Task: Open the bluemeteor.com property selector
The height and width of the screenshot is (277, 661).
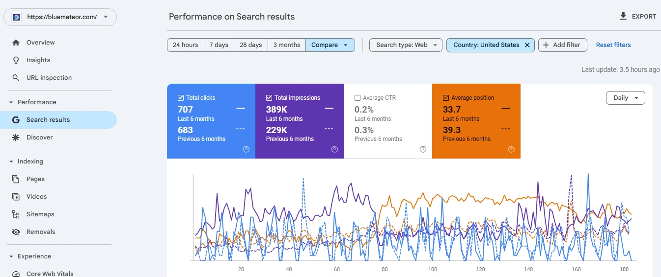Action: pyautogui.click(x=60, y=17)
